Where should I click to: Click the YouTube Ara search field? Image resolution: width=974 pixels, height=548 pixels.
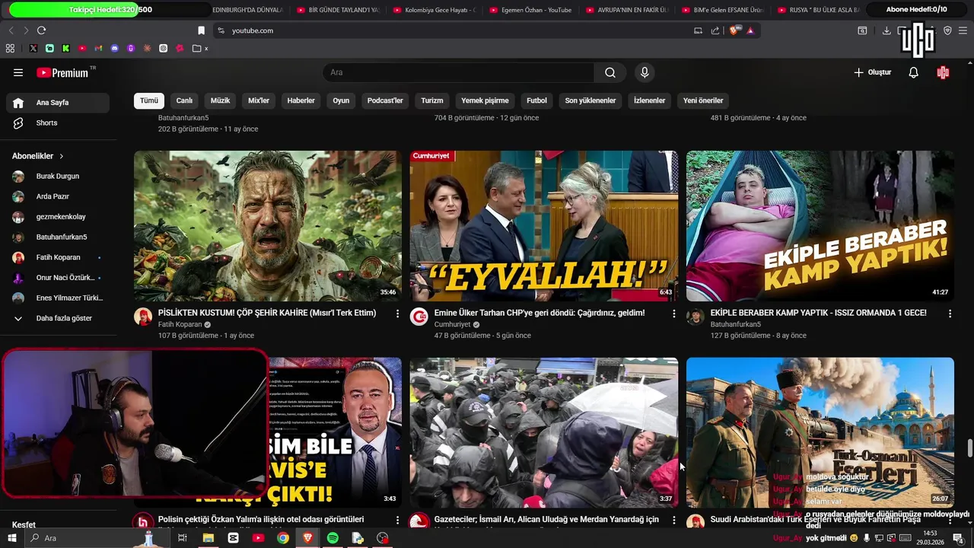tap(459, 72)
